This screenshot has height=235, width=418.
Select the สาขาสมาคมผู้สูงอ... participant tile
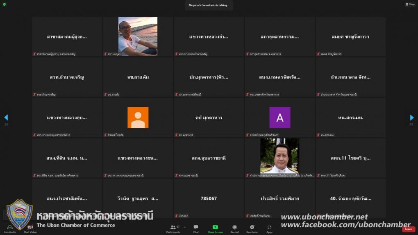(x=67, y=36)
